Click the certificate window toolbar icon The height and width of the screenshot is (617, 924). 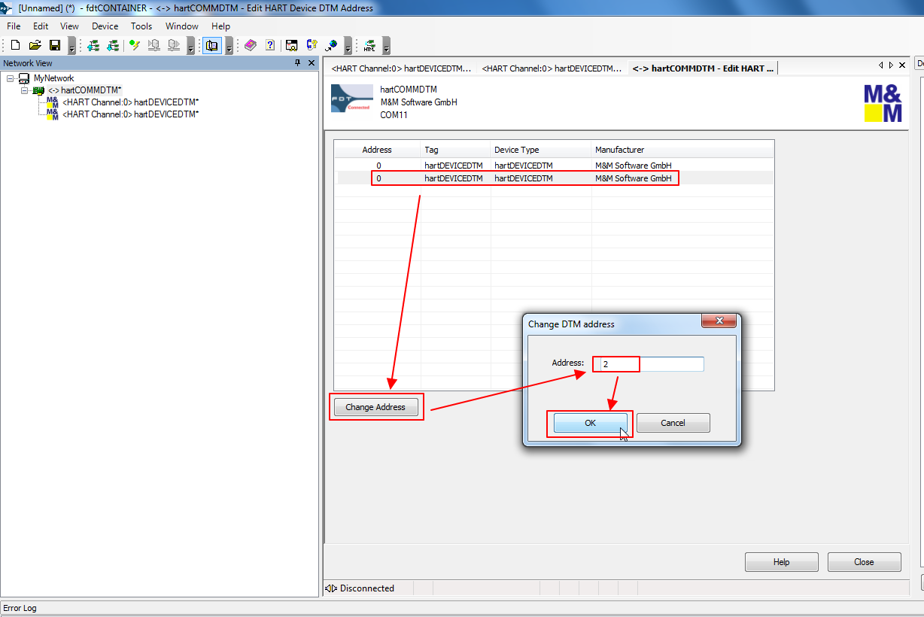click(292, 45)
